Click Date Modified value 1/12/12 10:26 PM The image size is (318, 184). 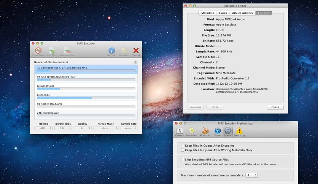(x=229, y=84)
